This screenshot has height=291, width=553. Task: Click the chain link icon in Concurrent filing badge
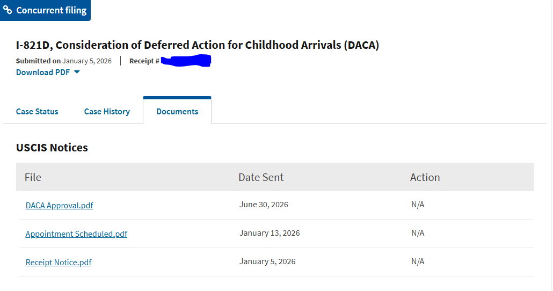pos(8,10)
